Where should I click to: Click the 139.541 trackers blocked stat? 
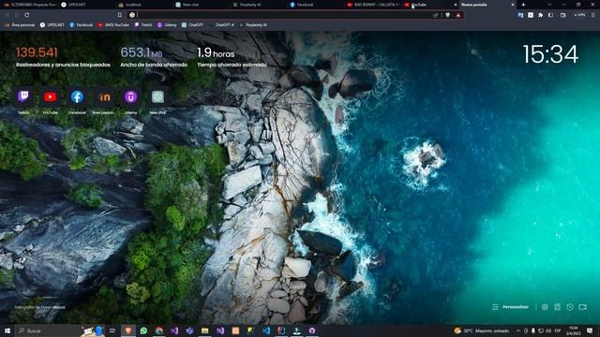click(x=63, y=57)
